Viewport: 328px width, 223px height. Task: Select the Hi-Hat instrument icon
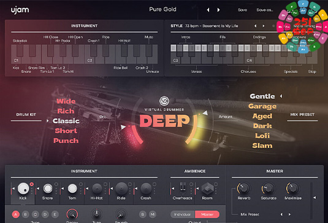click(x=97, y=188)
